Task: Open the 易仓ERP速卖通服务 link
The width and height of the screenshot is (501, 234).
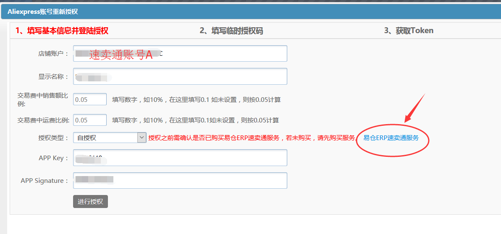Action: pos(391,138)
